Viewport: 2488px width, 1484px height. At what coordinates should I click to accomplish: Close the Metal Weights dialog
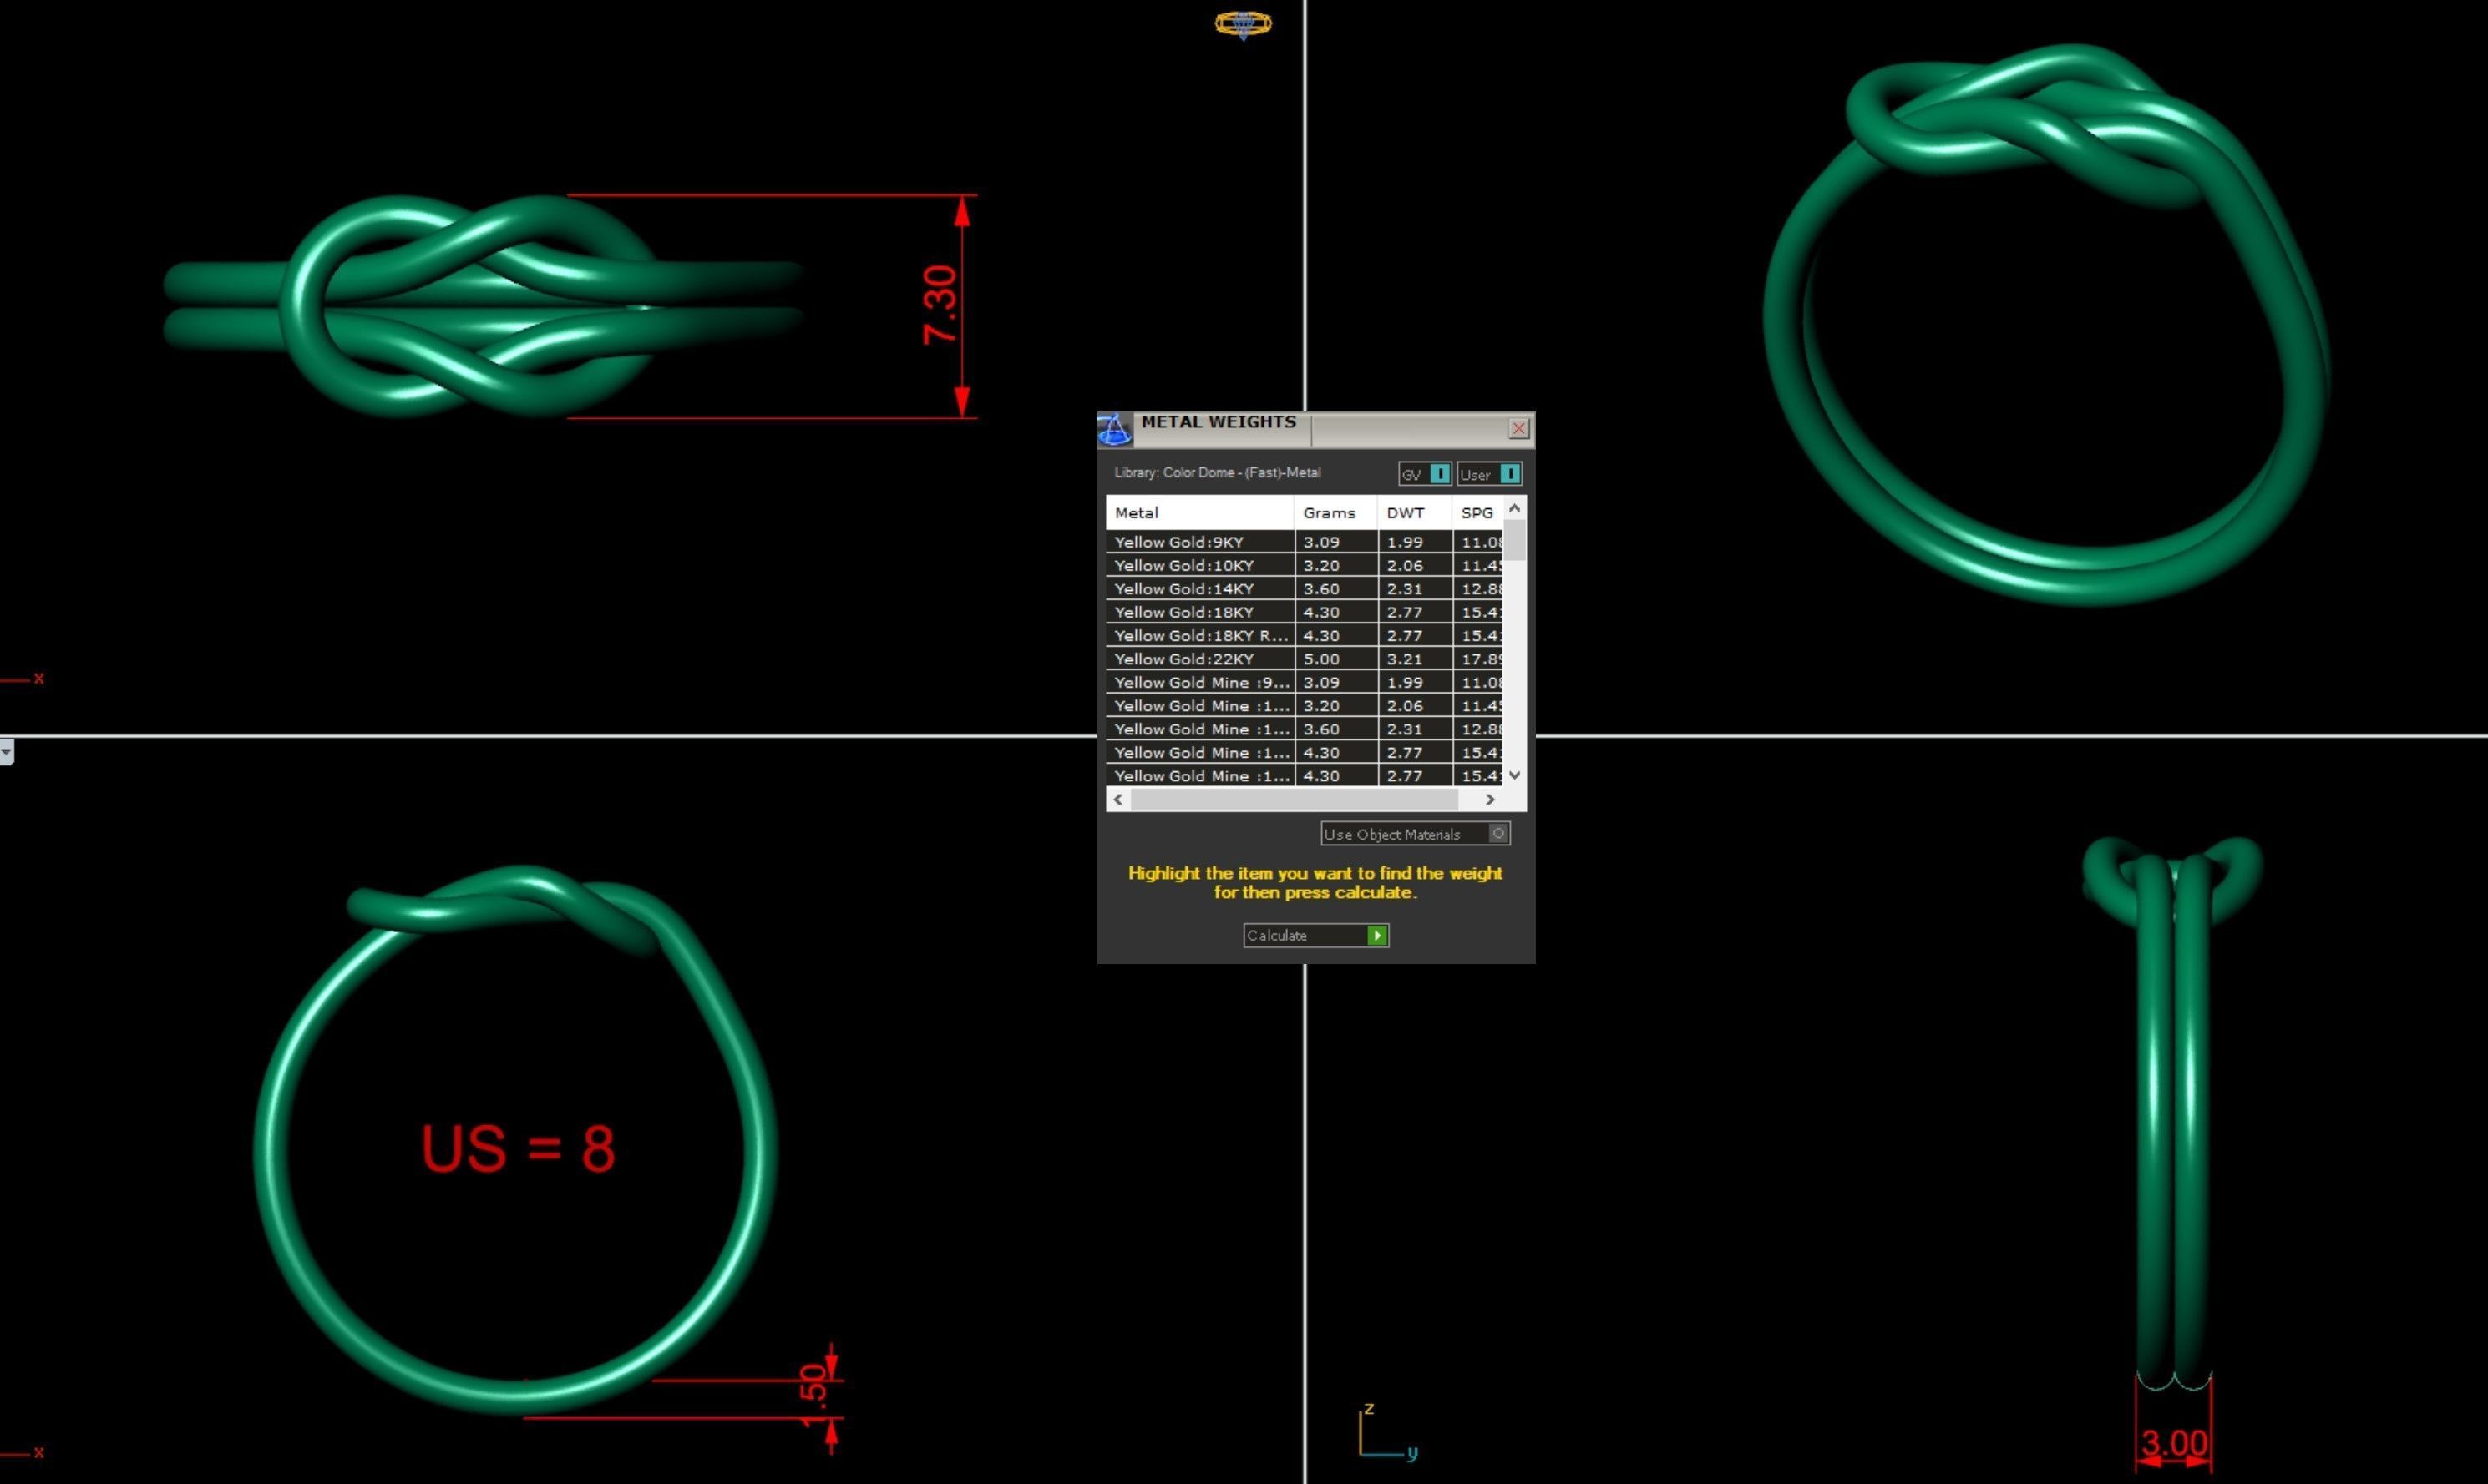(1518, 429)
